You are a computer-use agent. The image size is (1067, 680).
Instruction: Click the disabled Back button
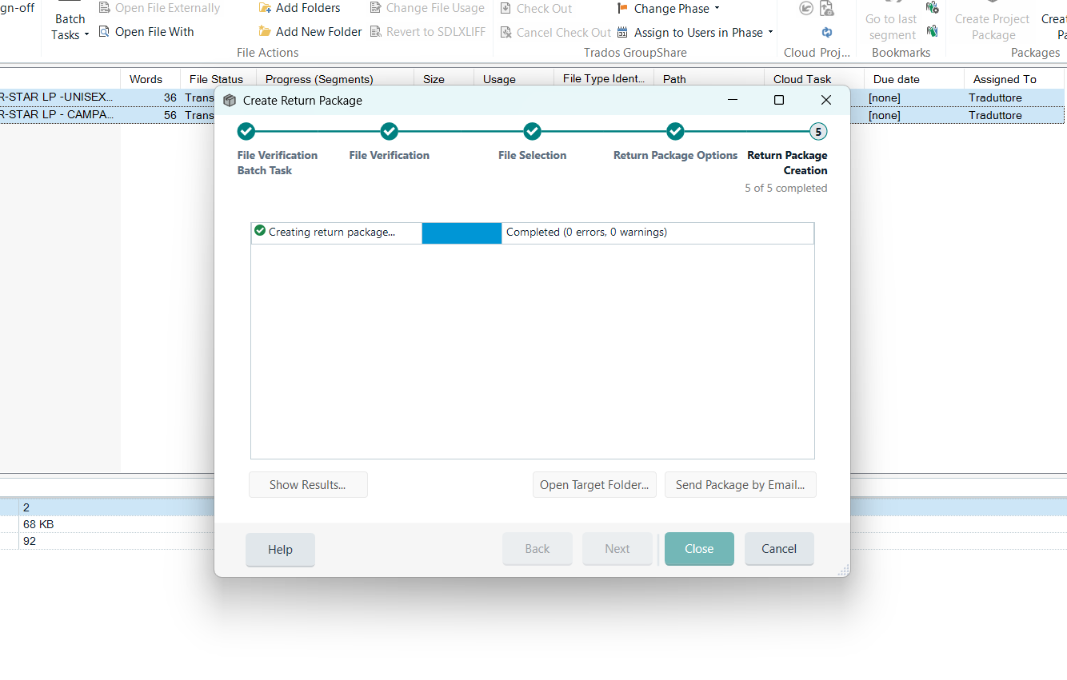537,549
